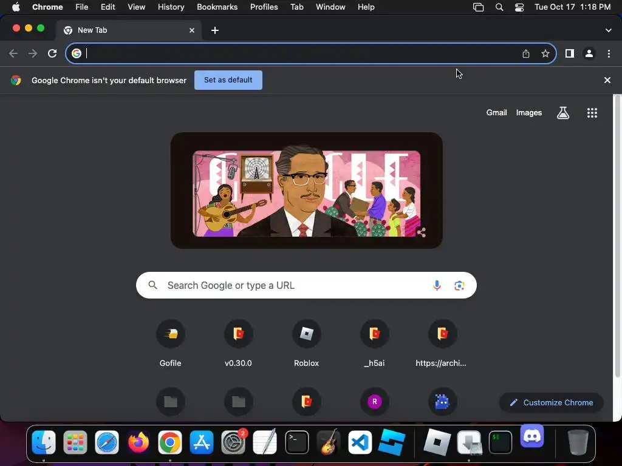Screen dimensions: 622x466
Task: Click the Stage Manager menu bar icon
Action: pos(479,7)
